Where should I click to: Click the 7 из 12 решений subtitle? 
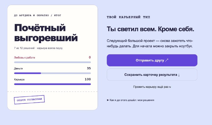(x=38, y=48)
